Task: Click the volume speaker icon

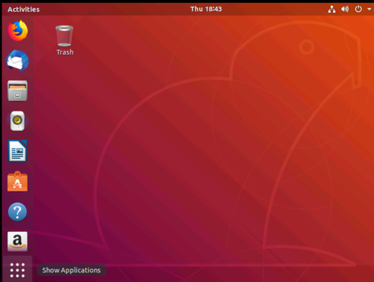Action: point(345,9)
